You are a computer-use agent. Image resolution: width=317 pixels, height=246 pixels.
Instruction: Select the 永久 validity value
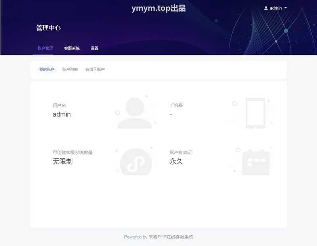(176, 161)
